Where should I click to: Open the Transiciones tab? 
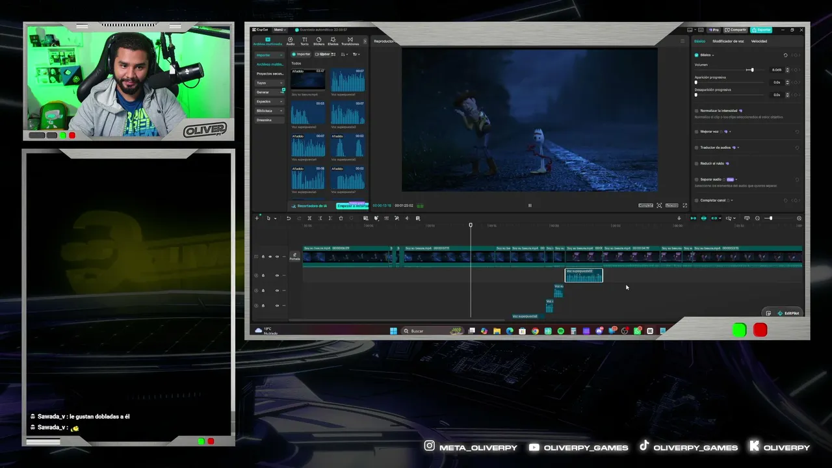point(350,42)
